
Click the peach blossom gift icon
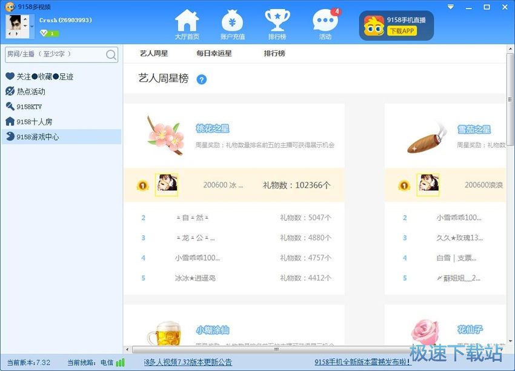tap(165, 135)
